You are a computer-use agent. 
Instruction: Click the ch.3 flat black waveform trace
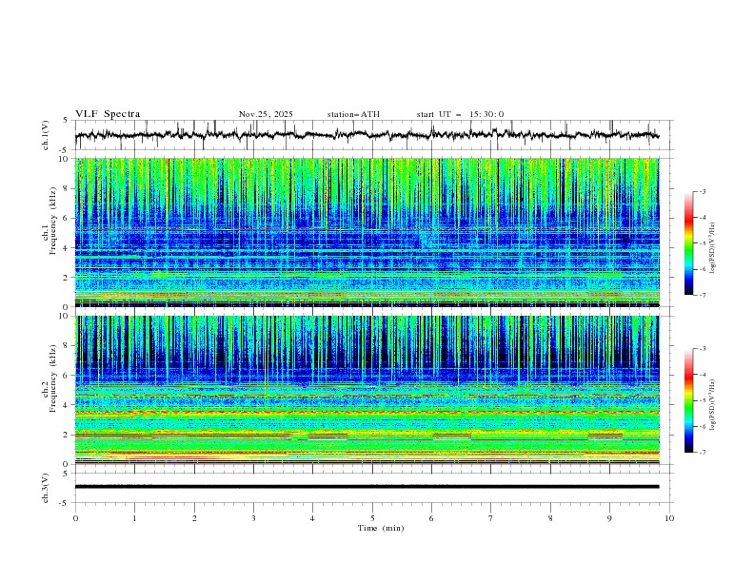pyautogui.click(x=367, y=487)
